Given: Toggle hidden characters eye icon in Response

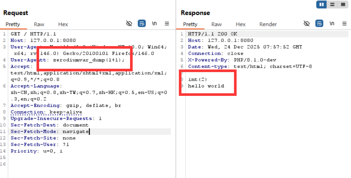Looking at the screenshot, I should pyautogui.click(x=307, y=23).
